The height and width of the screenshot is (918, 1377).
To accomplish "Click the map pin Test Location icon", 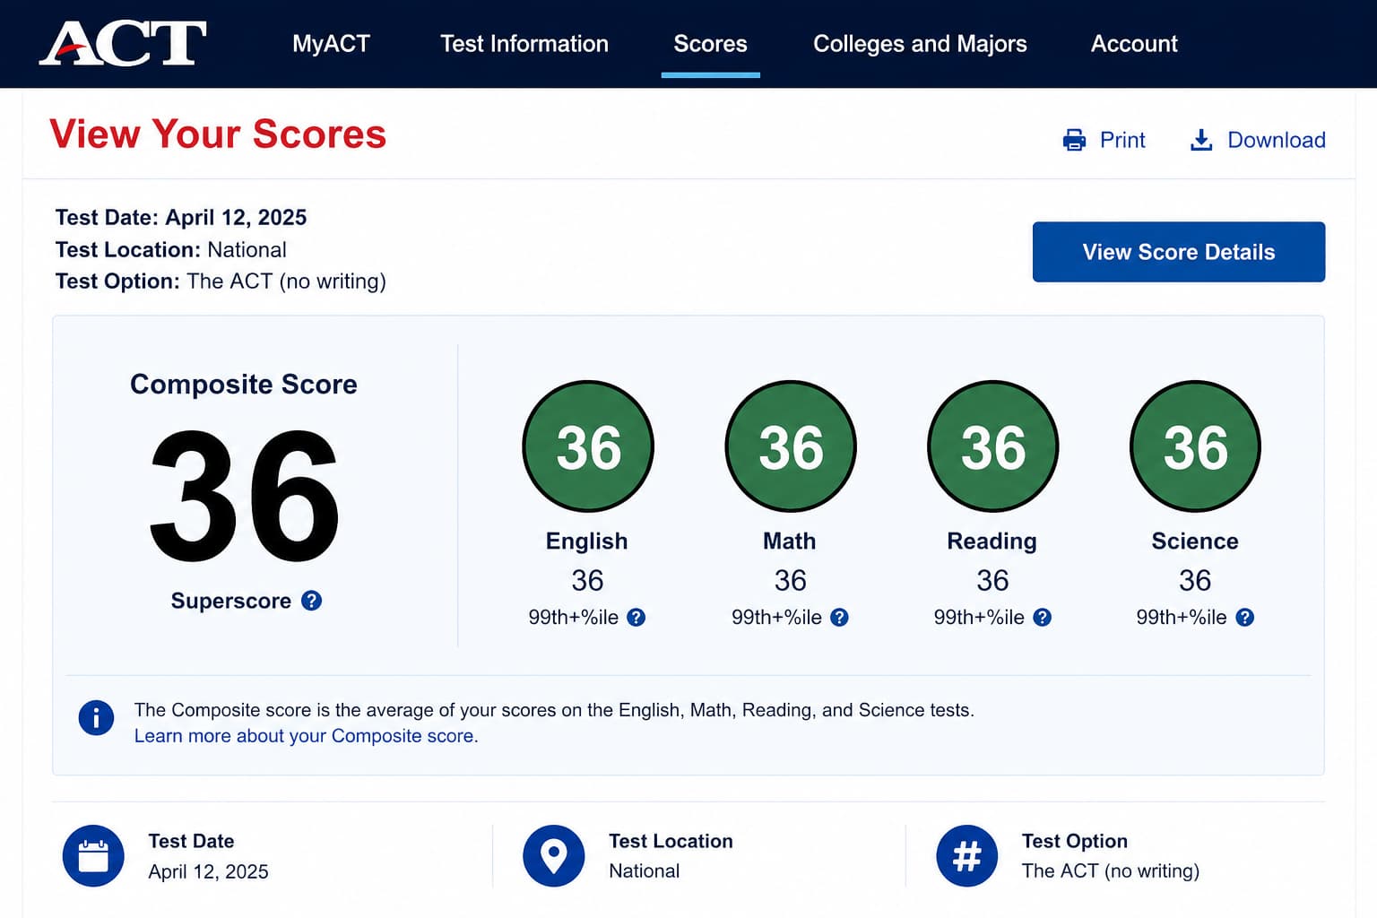I will 554,856.
